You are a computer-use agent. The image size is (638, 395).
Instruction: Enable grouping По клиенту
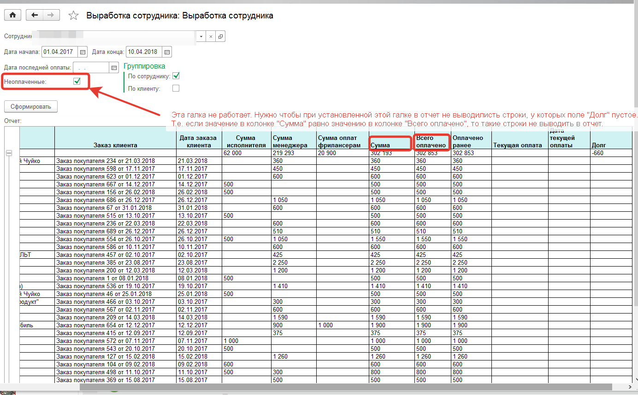pos(176,88)
